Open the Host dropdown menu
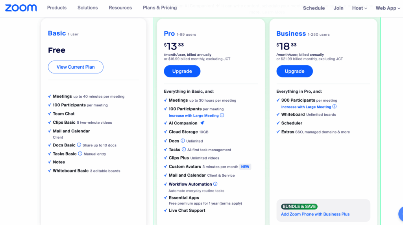The width and height of the screenshot is (403, 225). pos(359,8)
